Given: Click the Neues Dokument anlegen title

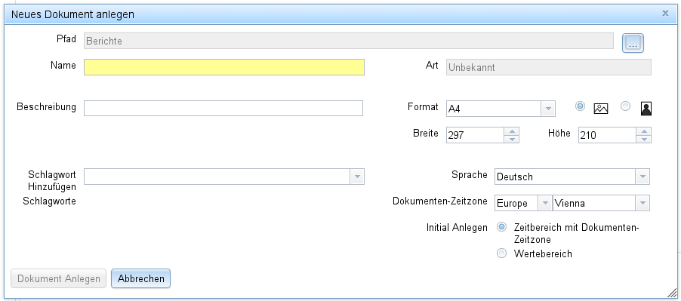Looking at the screenshot, I should (x=72, y=14).
